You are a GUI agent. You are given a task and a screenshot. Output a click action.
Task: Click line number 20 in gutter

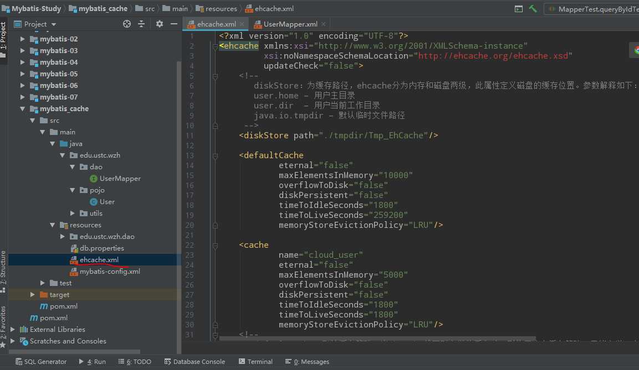tap(190, 225)
